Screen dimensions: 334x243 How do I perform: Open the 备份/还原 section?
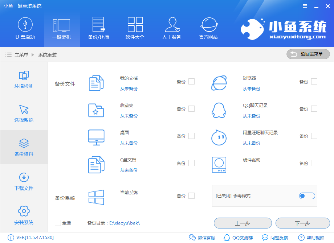[x=98, y=29]
